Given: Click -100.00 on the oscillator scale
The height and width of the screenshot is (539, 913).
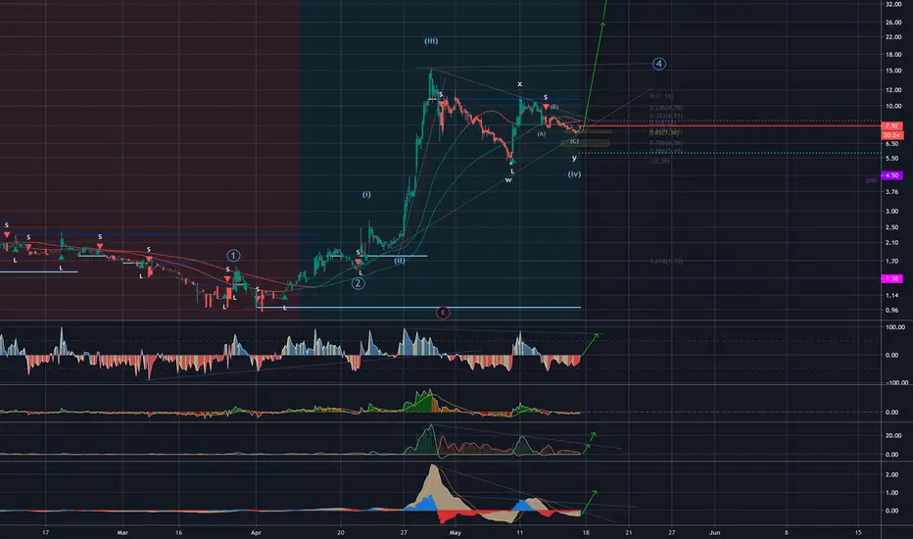Looking at the screenshot, I should [896, 383].
